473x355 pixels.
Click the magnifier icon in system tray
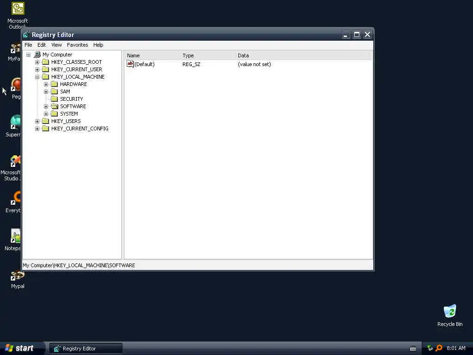pyautogui.click(x=439, y=348)
